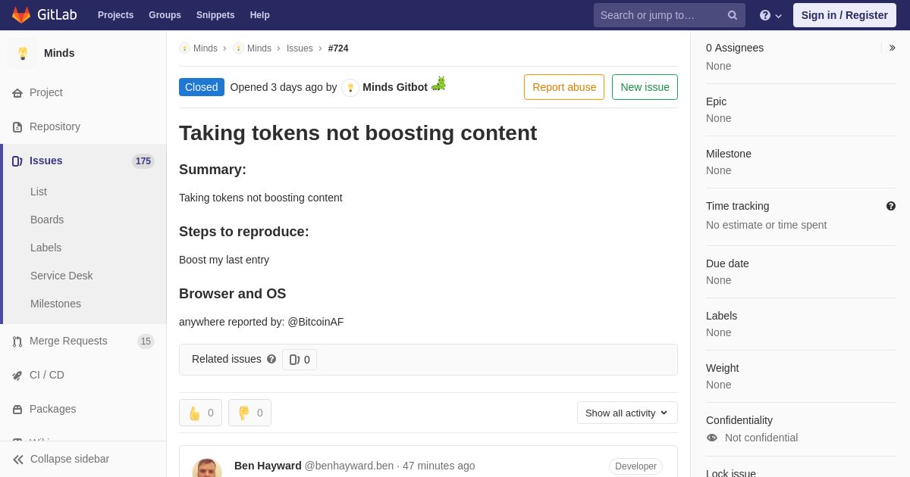The height and width of the screenshot is (477, 910).
Task: Click the Repository file icon in sidebar
Action: pos(17,127)
